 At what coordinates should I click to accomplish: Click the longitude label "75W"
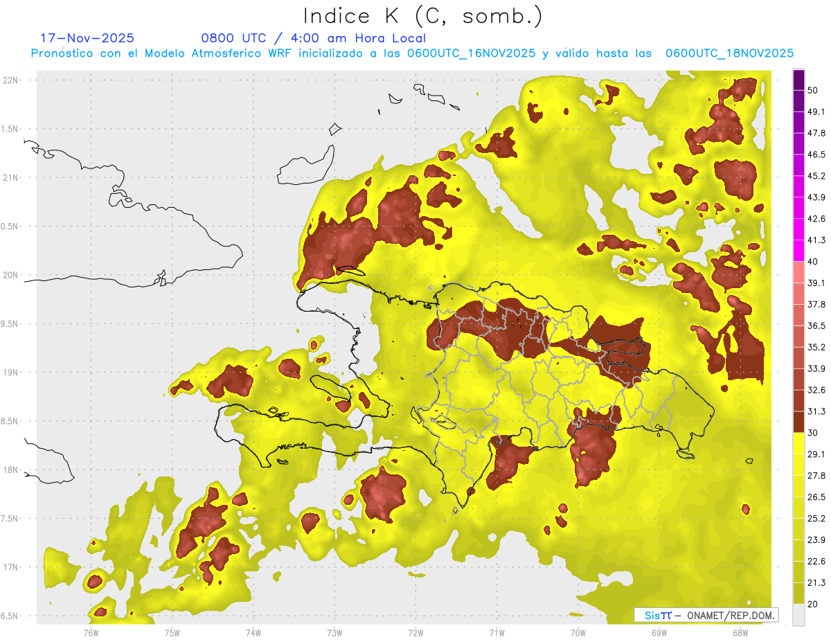tap(172, 632)
